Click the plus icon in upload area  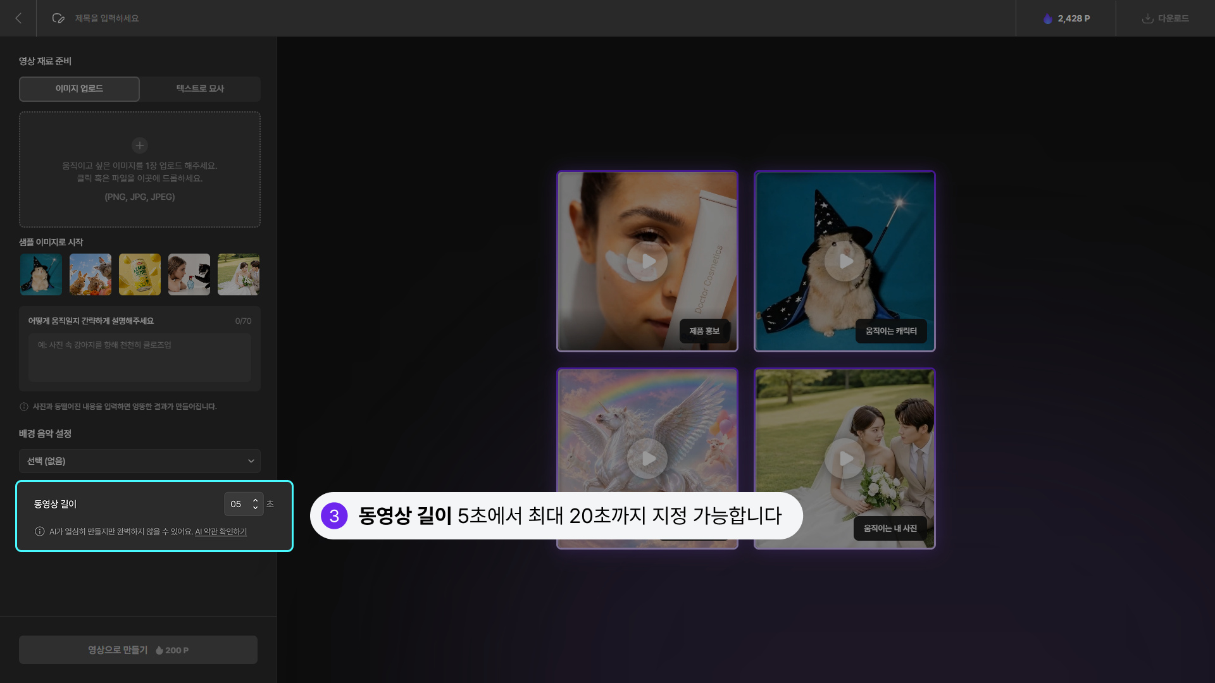140,145
